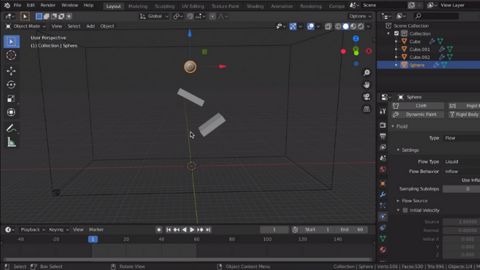This screenshot has width=480, height=270.
Task: Open the Edit menu
Action: pos(31,5)
